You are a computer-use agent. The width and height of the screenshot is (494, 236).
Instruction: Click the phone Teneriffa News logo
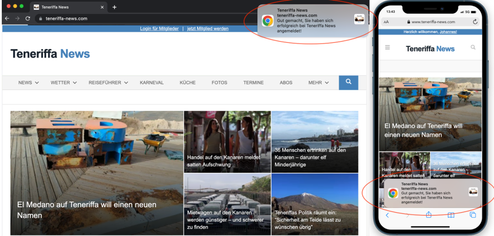pyautogui.click(x=430, y=48)
